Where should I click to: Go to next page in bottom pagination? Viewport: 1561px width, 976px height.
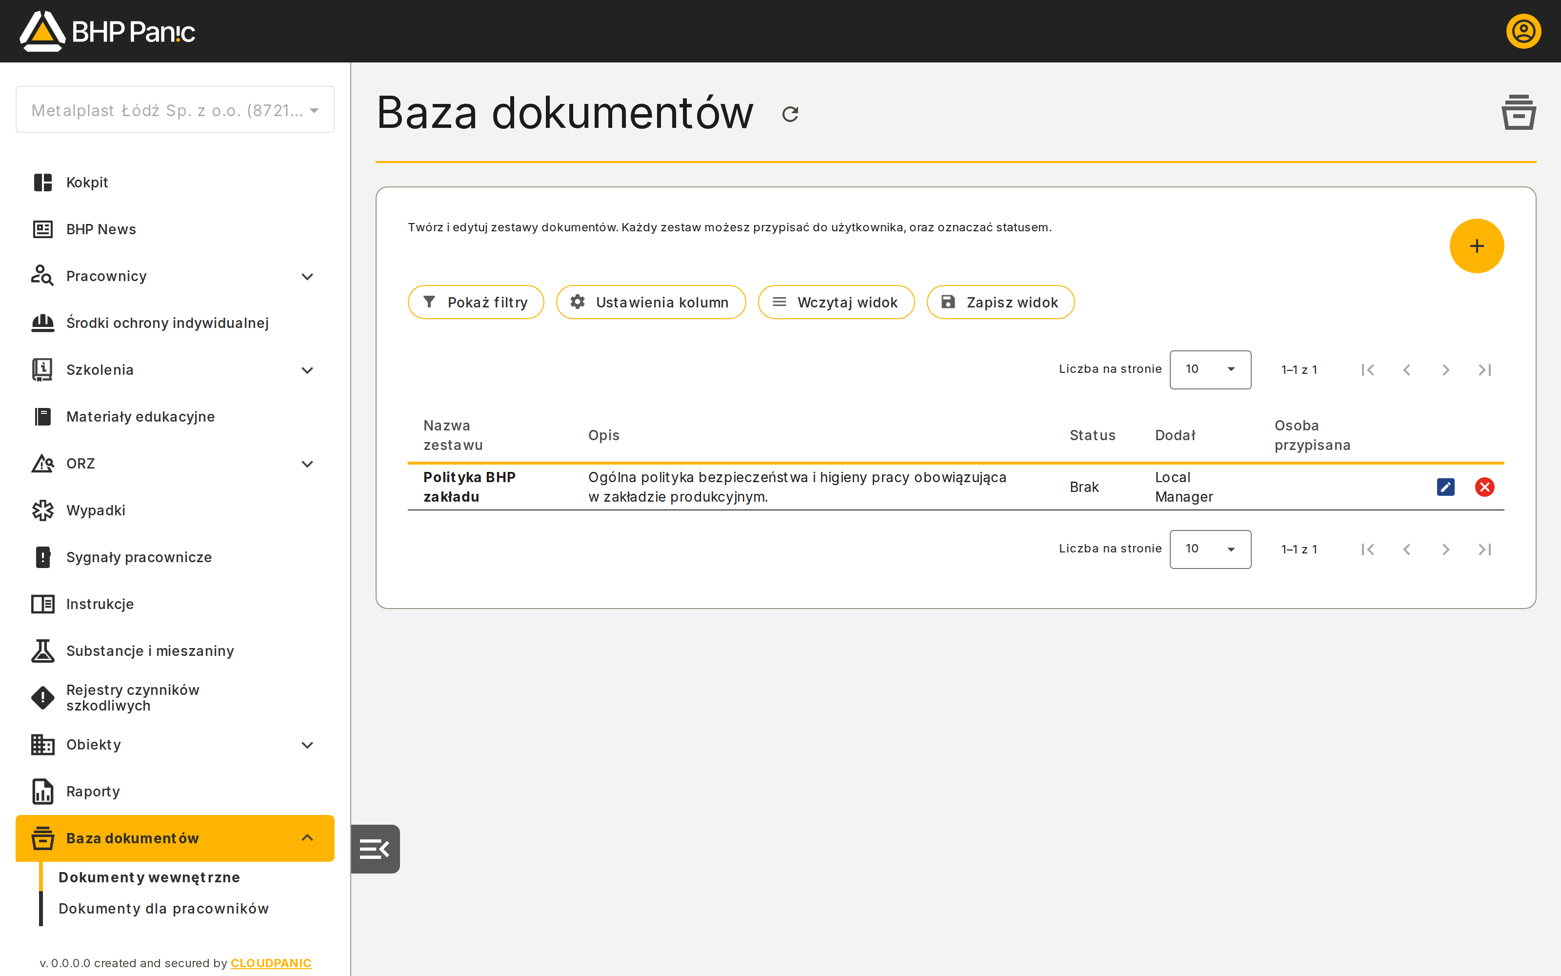(1445, 549)
